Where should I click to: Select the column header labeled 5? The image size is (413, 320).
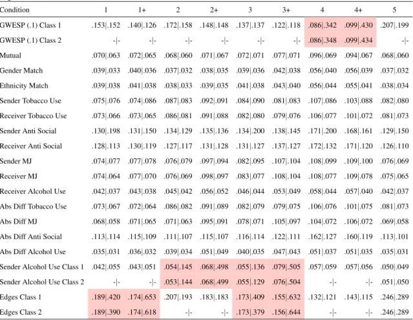[x=394, y=10]
